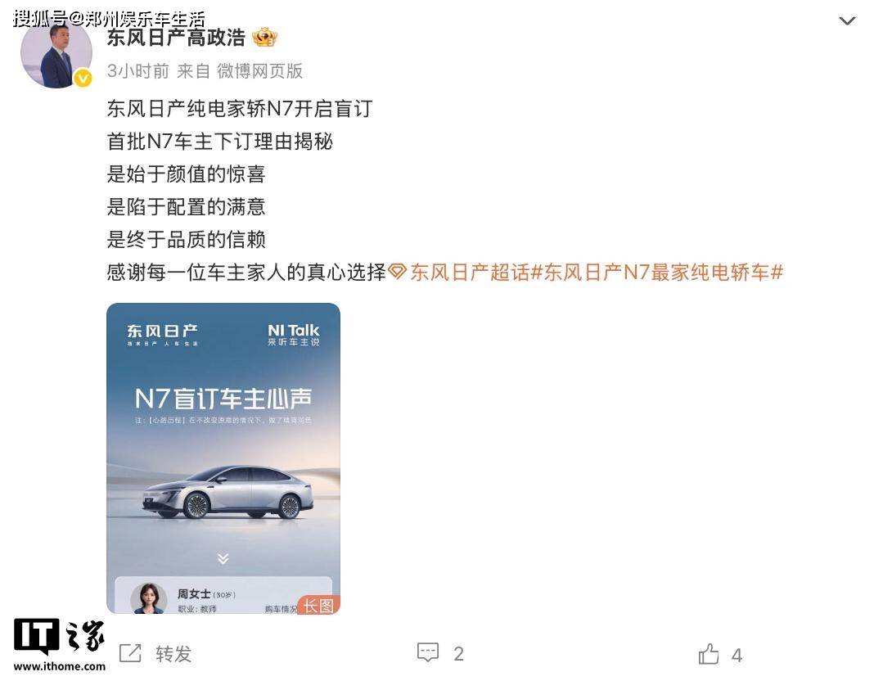Click the yellow verified badge on avatar
Viewport: 874px width, 681px height.
point(83,79)
